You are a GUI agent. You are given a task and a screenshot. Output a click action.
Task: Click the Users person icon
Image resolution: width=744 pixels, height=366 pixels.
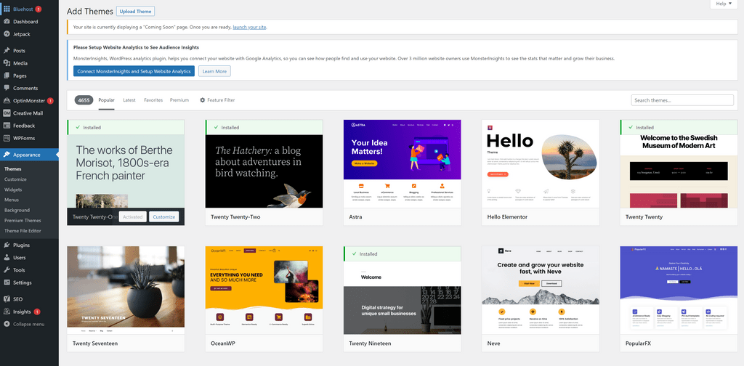click(7, 257)
